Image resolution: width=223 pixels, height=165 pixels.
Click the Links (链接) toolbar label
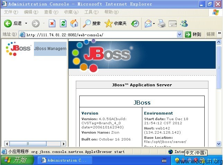pos(211,34)
